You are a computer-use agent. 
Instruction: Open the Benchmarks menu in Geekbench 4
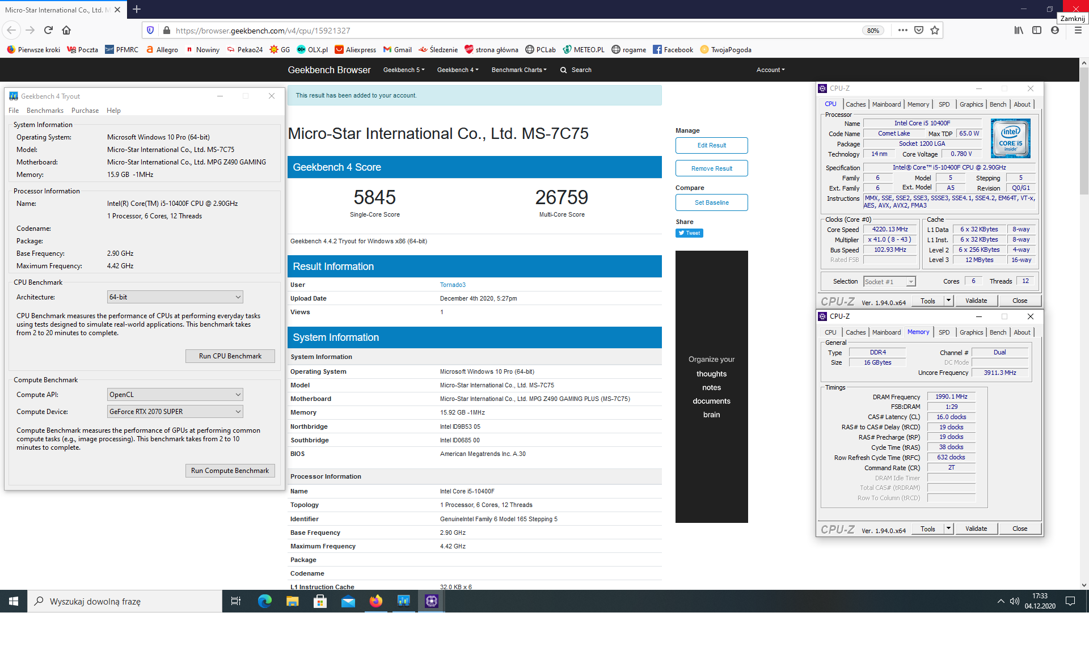point(45,111)
